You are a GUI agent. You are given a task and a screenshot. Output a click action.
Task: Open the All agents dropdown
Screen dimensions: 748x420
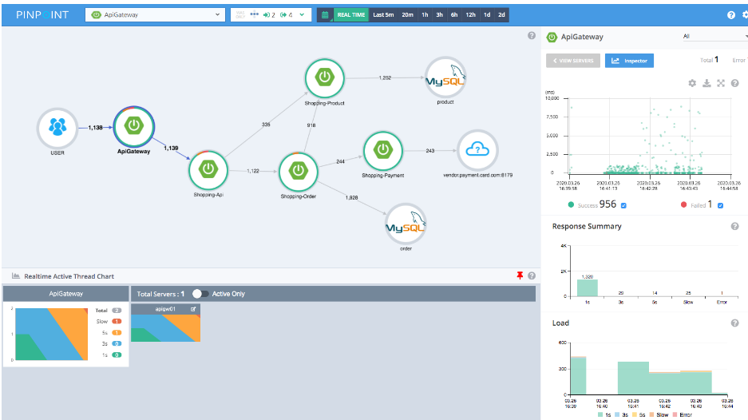pyautogui.click(x=715, y=36)
